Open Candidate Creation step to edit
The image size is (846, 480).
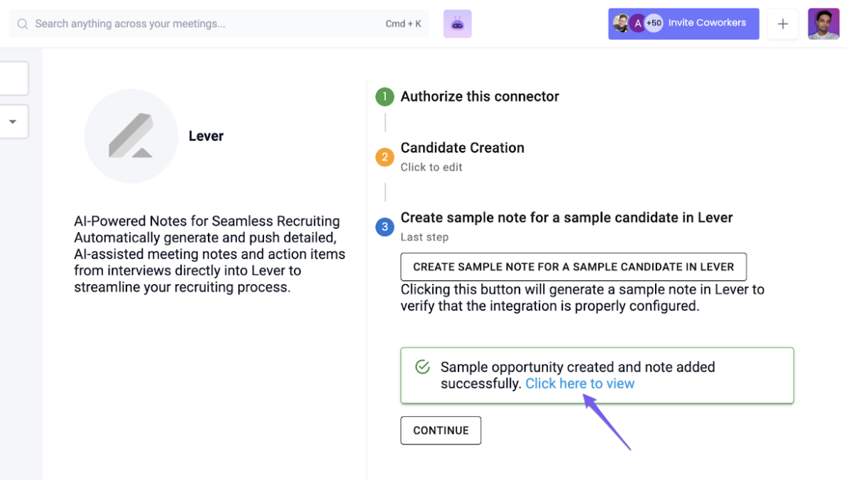click(x=462, y=157)
